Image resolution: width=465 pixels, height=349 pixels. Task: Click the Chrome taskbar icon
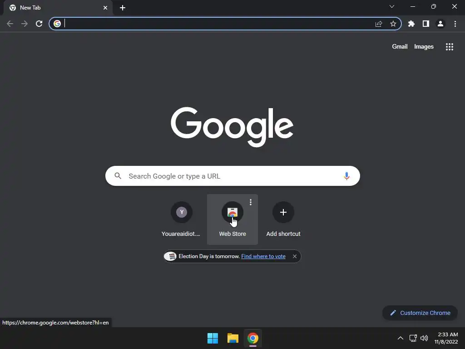point(252,338)
